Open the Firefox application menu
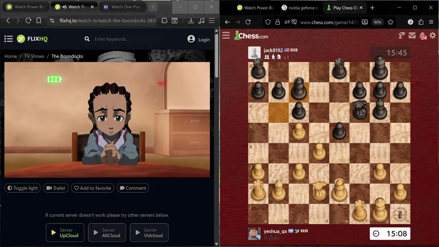This screenshot has height=247, width=439. pyautogui.click(x=431, y=22)
